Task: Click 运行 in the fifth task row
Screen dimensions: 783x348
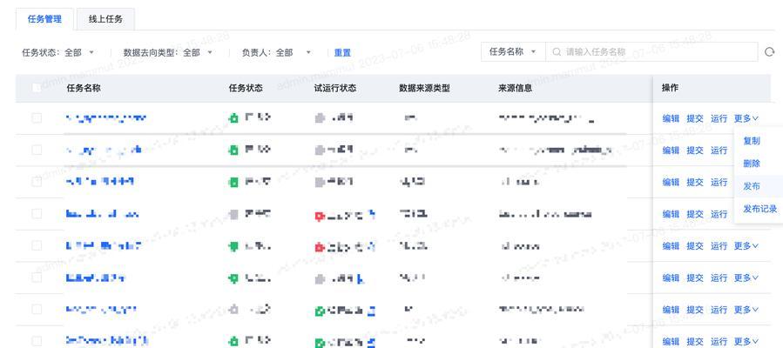Action: (x=719, y=246)
